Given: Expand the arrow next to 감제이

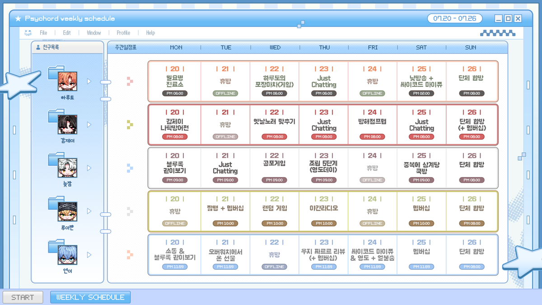Looking at the screenshot, I should [89, 125].
